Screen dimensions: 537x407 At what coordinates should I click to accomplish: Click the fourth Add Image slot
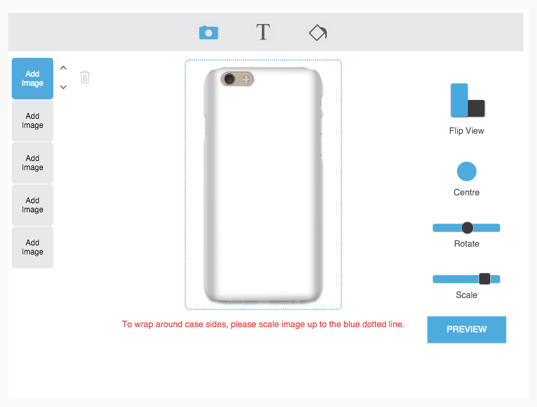[33, 205]
